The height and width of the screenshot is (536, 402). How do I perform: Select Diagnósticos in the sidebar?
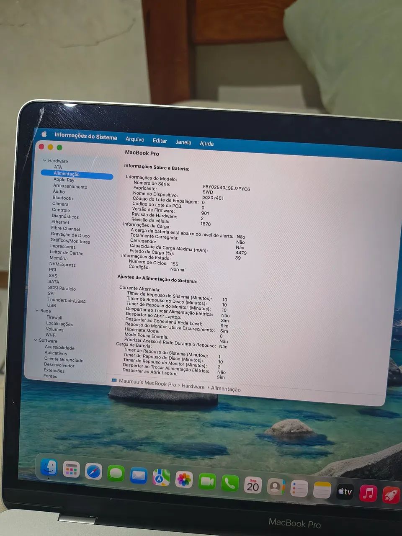click(65, 216)
